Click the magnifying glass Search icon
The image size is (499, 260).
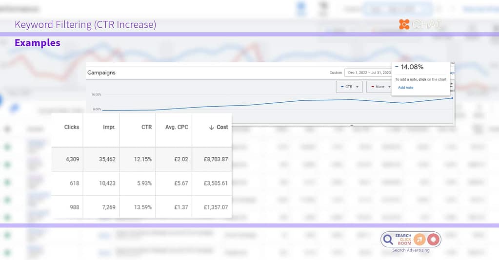388,239
